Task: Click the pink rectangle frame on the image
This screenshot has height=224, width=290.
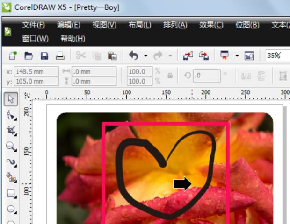Action: click(166, 124)
